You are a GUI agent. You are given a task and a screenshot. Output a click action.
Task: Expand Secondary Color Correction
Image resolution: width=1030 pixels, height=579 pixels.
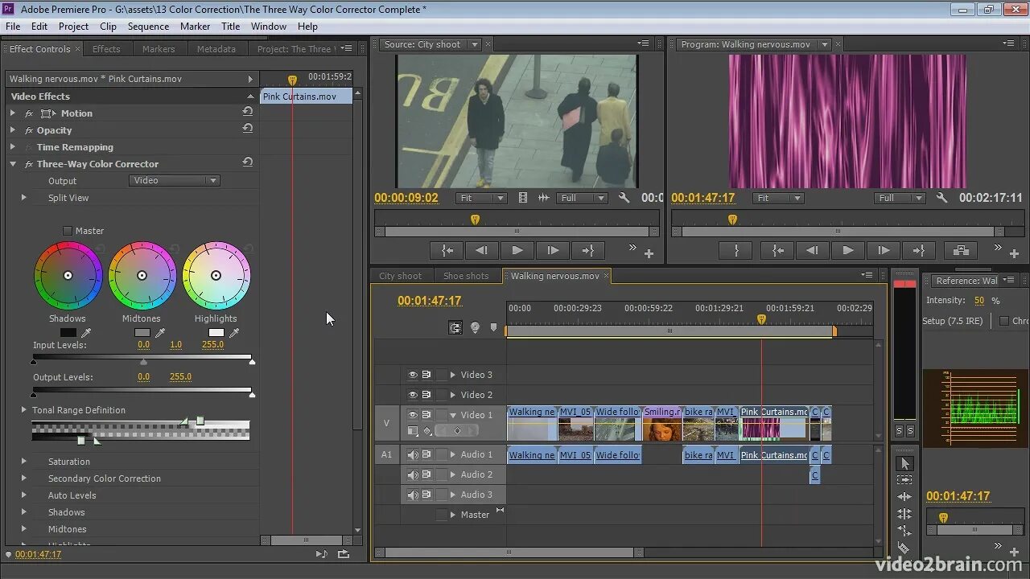[x=23, y=478]
